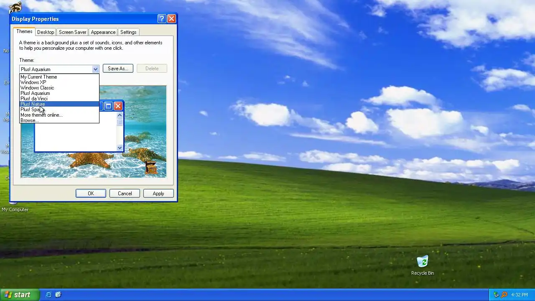Apply the theme with the Apply button

click(x=158, y=194)
